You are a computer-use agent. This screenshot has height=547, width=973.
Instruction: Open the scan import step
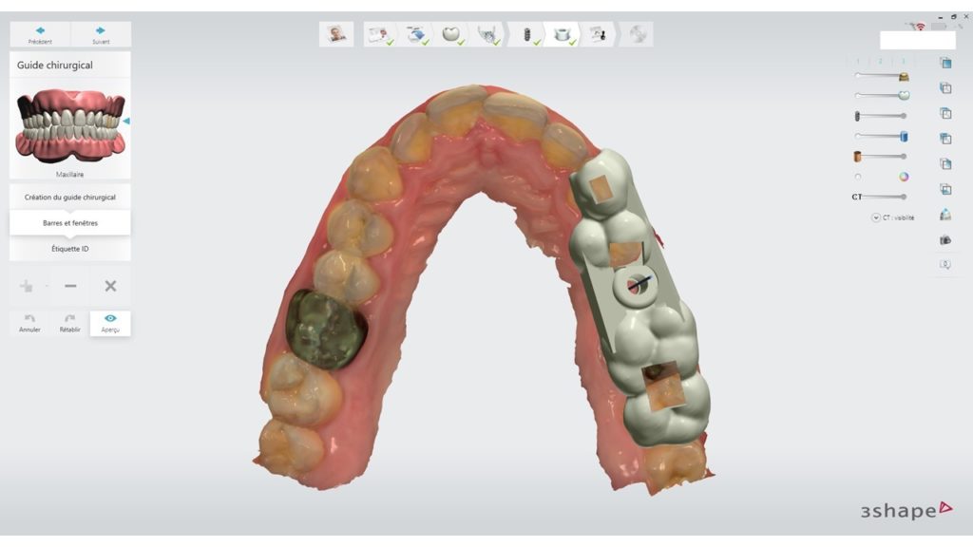click(x=413, y=33)
